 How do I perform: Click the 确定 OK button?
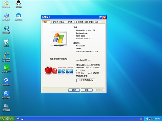pyautogui.click(x=74, y=90)
